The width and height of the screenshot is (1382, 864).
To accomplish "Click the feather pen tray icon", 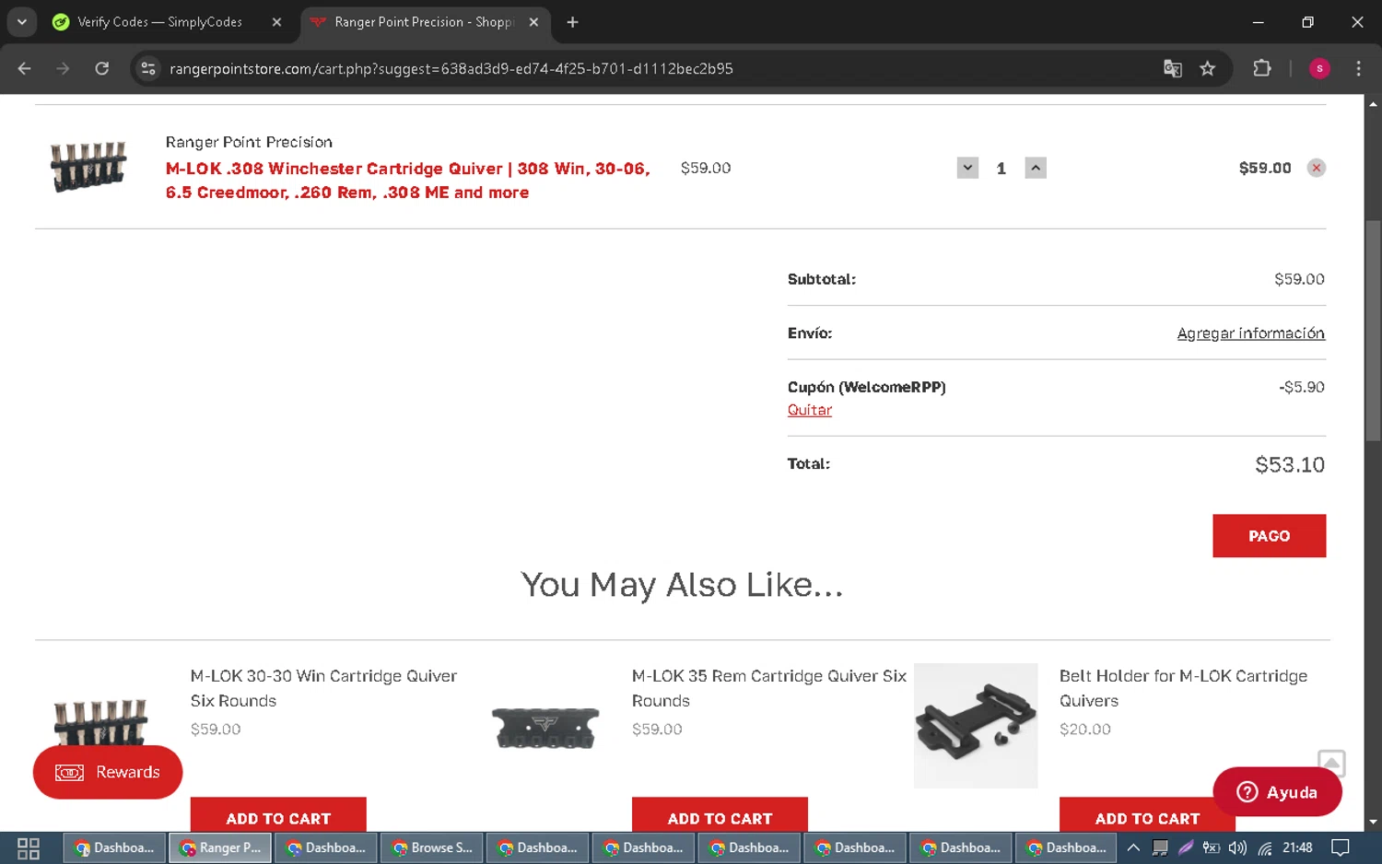I will pyautogui.click(x=1186, y=848).
